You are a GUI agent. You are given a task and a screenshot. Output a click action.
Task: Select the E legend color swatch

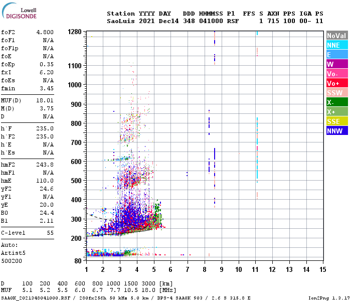pos(337,55)
